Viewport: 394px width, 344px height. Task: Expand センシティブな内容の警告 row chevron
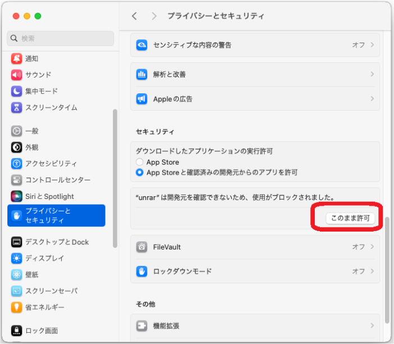[372, 45]
